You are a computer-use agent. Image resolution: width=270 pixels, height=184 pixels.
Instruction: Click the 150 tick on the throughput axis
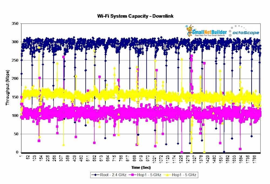pos(15,97)
